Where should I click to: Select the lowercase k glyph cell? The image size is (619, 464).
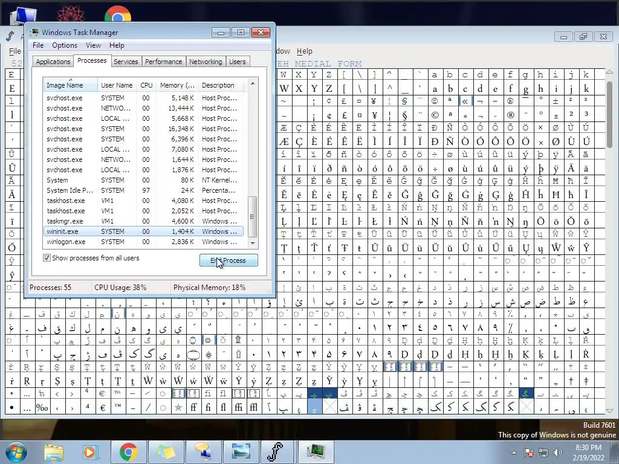(x=586, y=88)
